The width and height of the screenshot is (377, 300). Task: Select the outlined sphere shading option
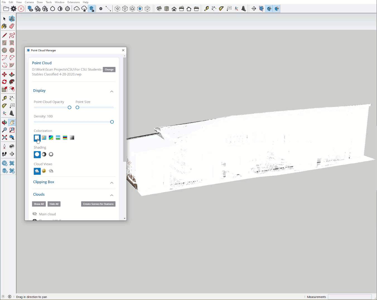coord(51,154)
